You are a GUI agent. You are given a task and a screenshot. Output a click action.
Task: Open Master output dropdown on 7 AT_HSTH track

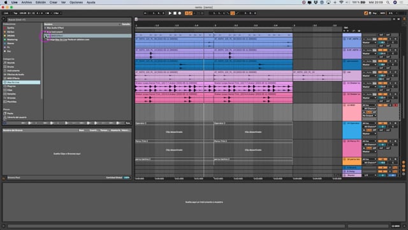point(370,43)
